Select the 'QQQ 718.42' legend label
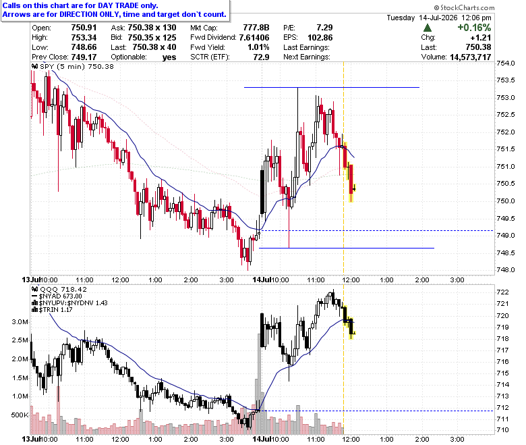Screen dimensions: 526x445 [63, 289]
